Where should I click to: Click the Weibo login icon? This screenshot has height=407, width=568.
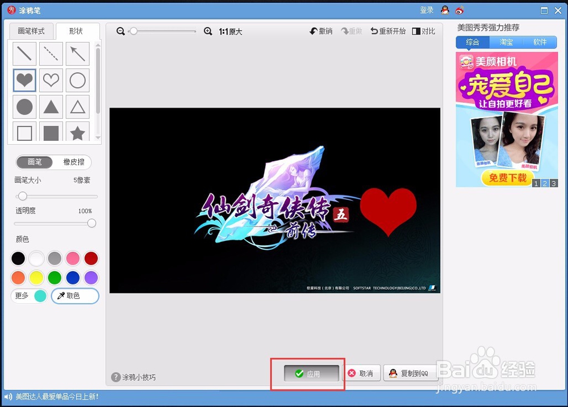point(460,10)
